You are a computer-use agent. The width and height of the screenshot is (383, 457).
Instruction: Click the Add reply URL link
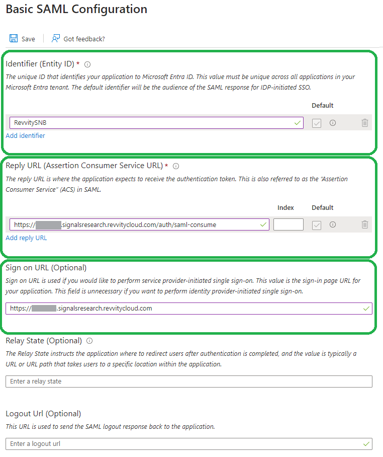(x=26, y=238)
